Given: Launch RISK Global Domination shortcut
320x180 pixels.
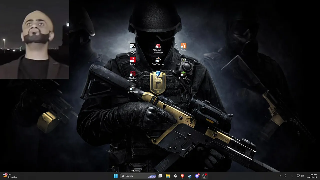Looking at the screenshot, I should (158, 48).
